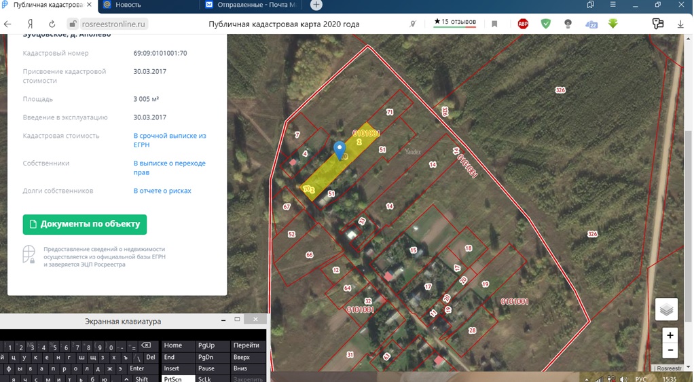The width and height of the screenshot is (694, 382).
Task: Tap Перейти key on on-screen keyboard
Action: [246, 345]
